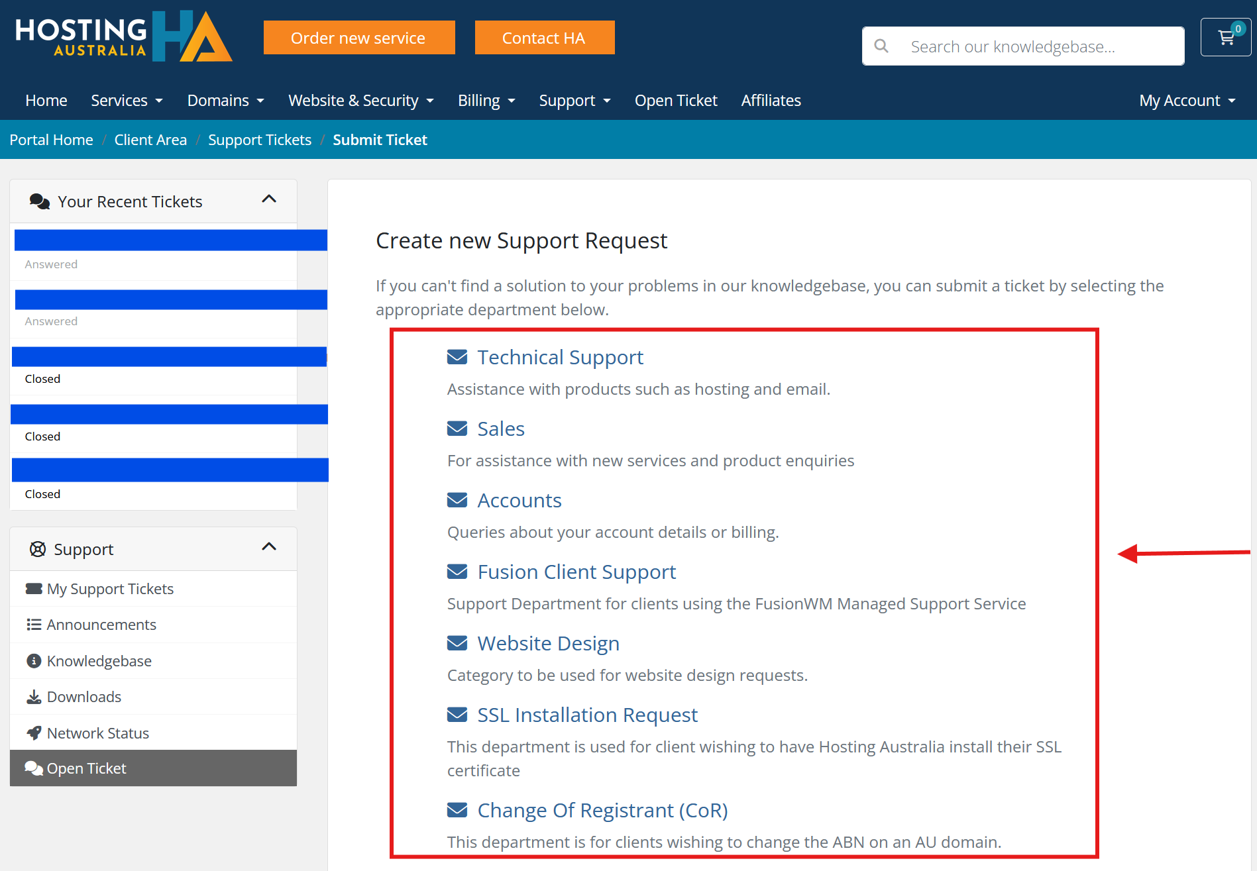
Task: Click the Downloads arrow icon
Action: coord(34,697)
